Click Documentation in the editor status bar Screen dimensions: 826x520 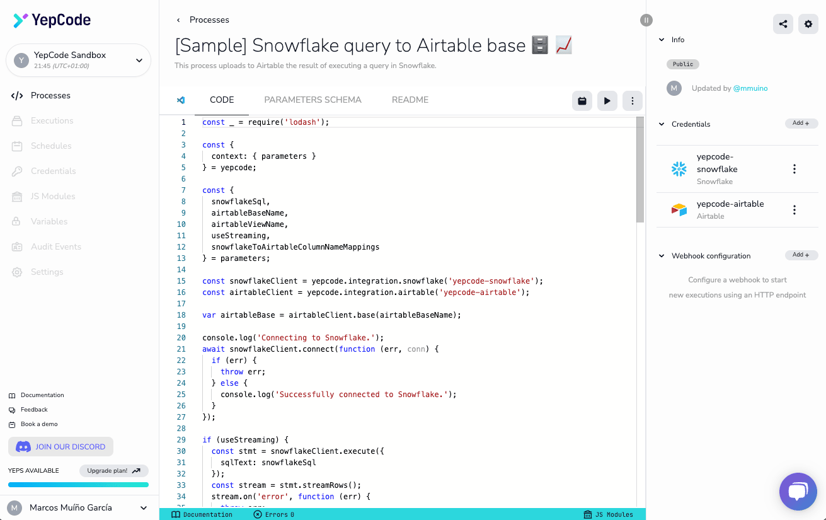pos(202,515)
